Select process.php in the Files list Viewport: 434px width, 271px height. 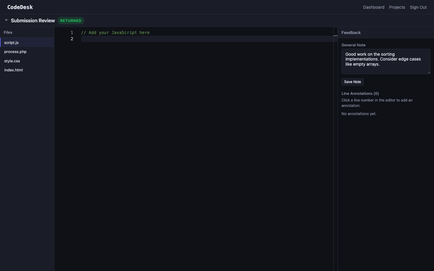pos(16,52)
